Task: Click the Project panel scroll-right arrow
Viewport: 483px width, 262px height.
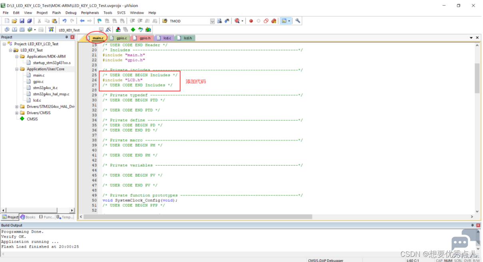Action: pyautogui.click(x=72, y=210)
